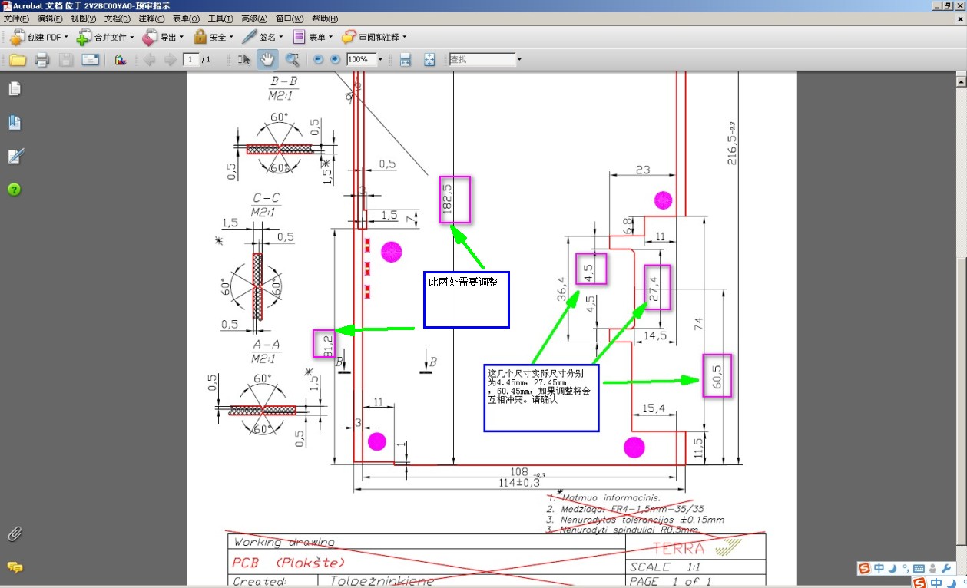This screenshot has width=967, height=588.
Task: Toggle the fit width scrolling mode icon
Action: point(406,59)
